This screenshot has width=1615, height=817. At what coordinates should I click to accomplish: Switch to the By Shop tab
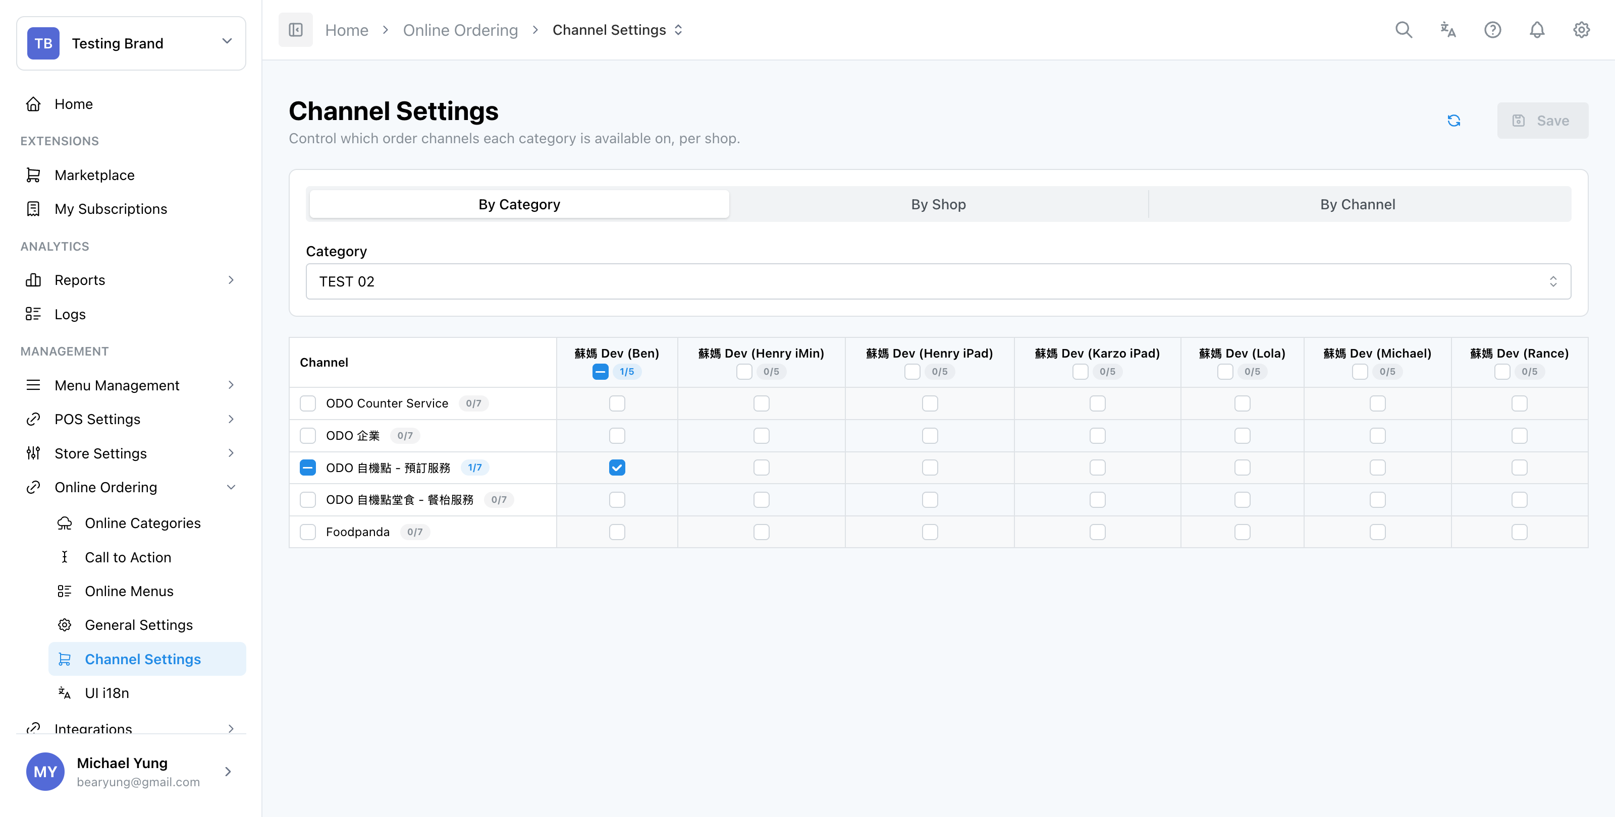[x=938, y=204]
